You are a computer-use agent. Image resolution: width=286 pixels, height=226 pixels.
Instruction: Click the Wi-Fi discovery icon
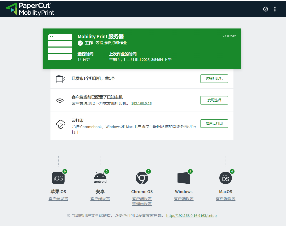click(60, 101)
